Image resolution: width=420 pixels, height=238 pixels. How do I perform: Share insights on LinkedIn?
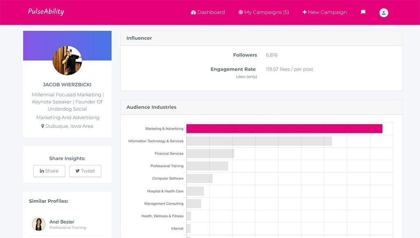49,171
